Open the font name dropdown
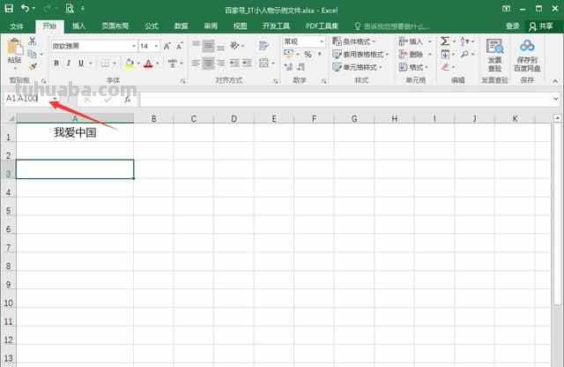This screenshot has height=367, width=564. click(x=134, y=46)
